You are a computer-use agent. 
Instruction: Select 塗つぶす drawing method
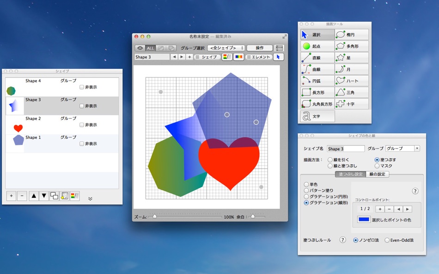click(x=377, y=160)
